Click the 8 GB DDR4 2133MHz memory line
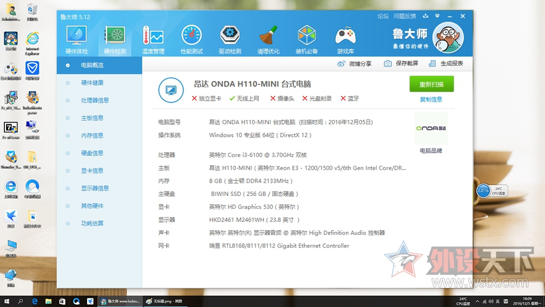The image size is (545, 307). pyautogui.click(x=251, y=181)
